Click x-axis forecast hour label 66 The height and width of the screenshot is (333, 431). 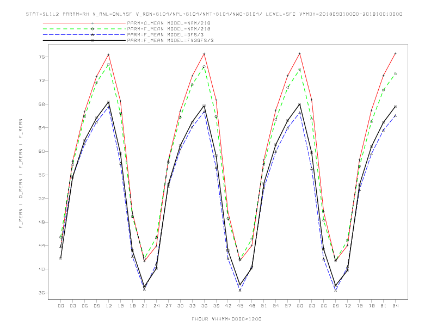324,306
